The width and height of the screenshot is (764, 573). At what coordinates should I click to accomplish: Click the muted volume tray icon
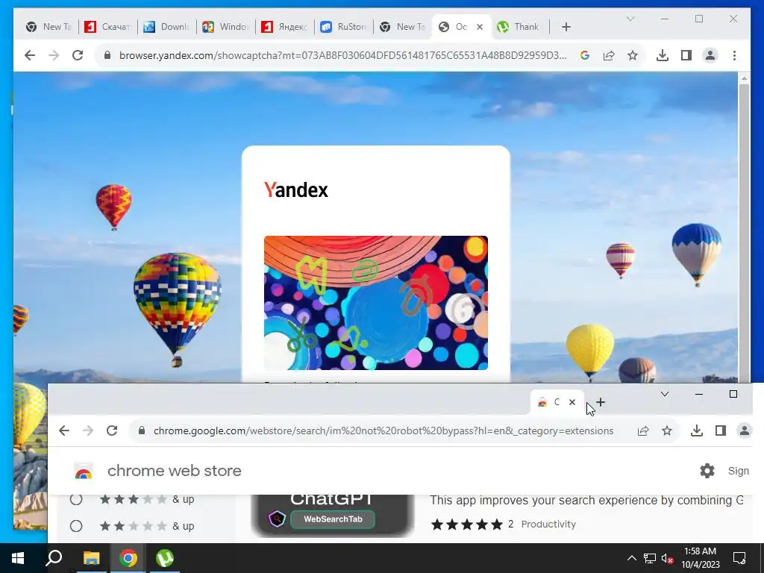[x=668, y=558]
